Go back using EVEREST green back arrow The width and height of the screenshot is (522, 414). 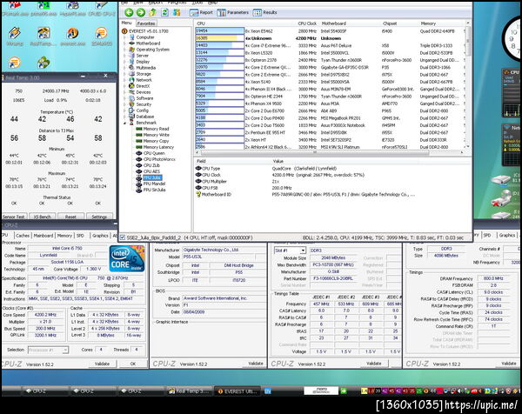click(129, 12)
